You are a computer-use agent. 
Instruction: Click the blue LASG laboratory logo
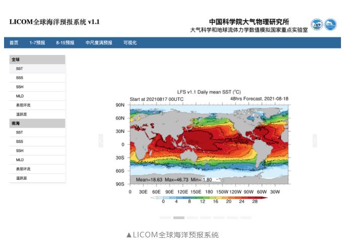(x=330, y=25)
